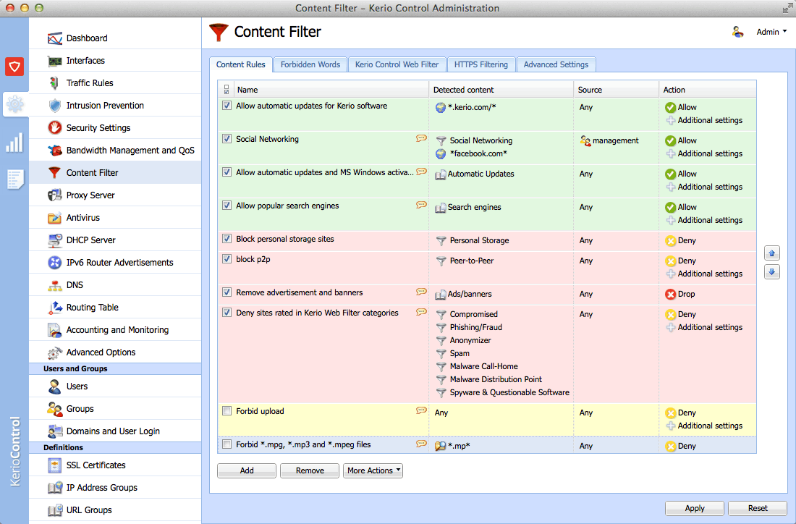
Task: Move selected rule up with arrow button
Action: coord(771,253)
